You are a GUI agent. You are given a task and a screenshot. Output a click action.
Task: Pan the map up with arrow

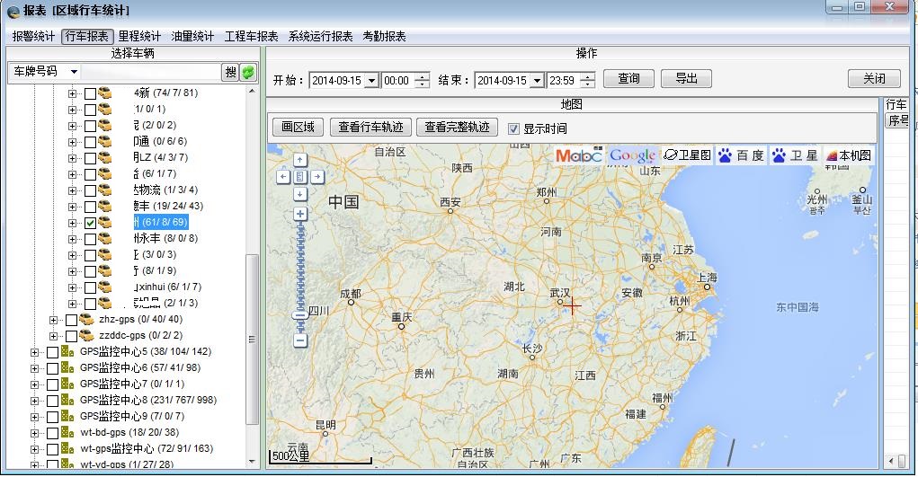(300, 161)
